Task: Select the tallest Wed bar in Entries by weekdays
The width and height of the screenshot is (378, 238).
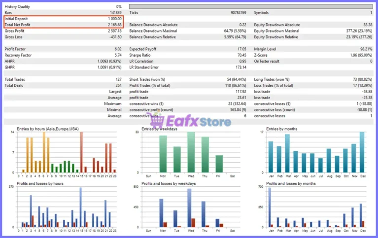Action: tap(191, 152)
